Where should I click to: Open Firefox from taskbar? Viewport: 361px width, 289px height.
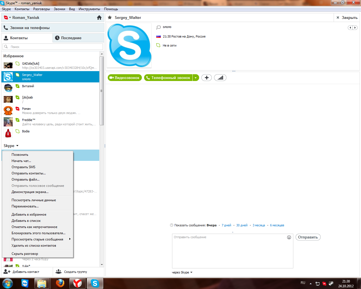click(60, 283)
